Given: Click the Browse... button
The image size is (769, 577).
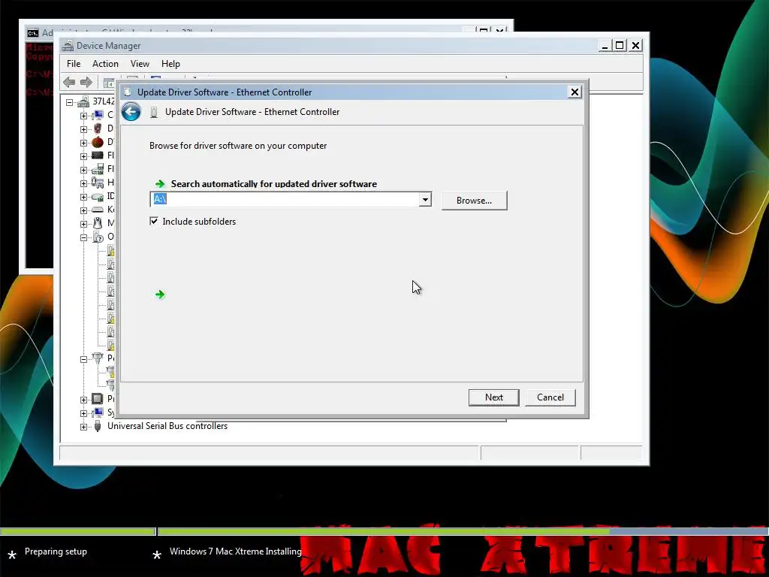Looking at the screenshot, I should tap(475, 200).
